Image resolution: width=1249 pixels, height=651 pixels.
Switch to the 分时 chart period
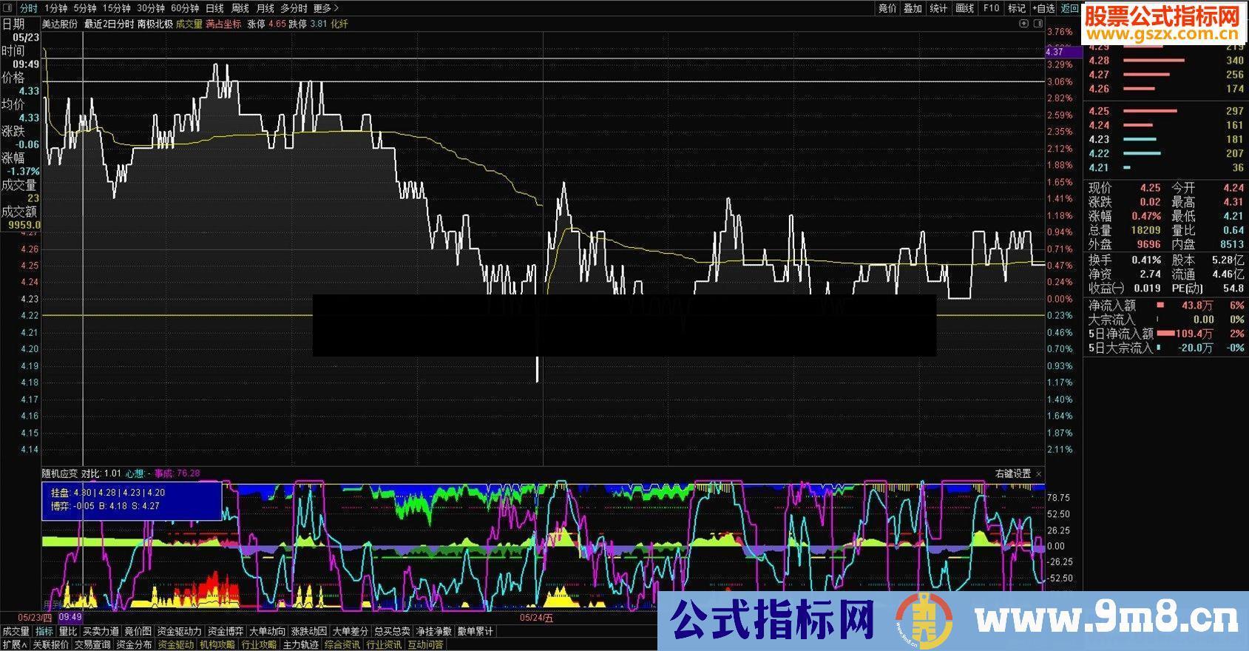[x=29, y=8]
